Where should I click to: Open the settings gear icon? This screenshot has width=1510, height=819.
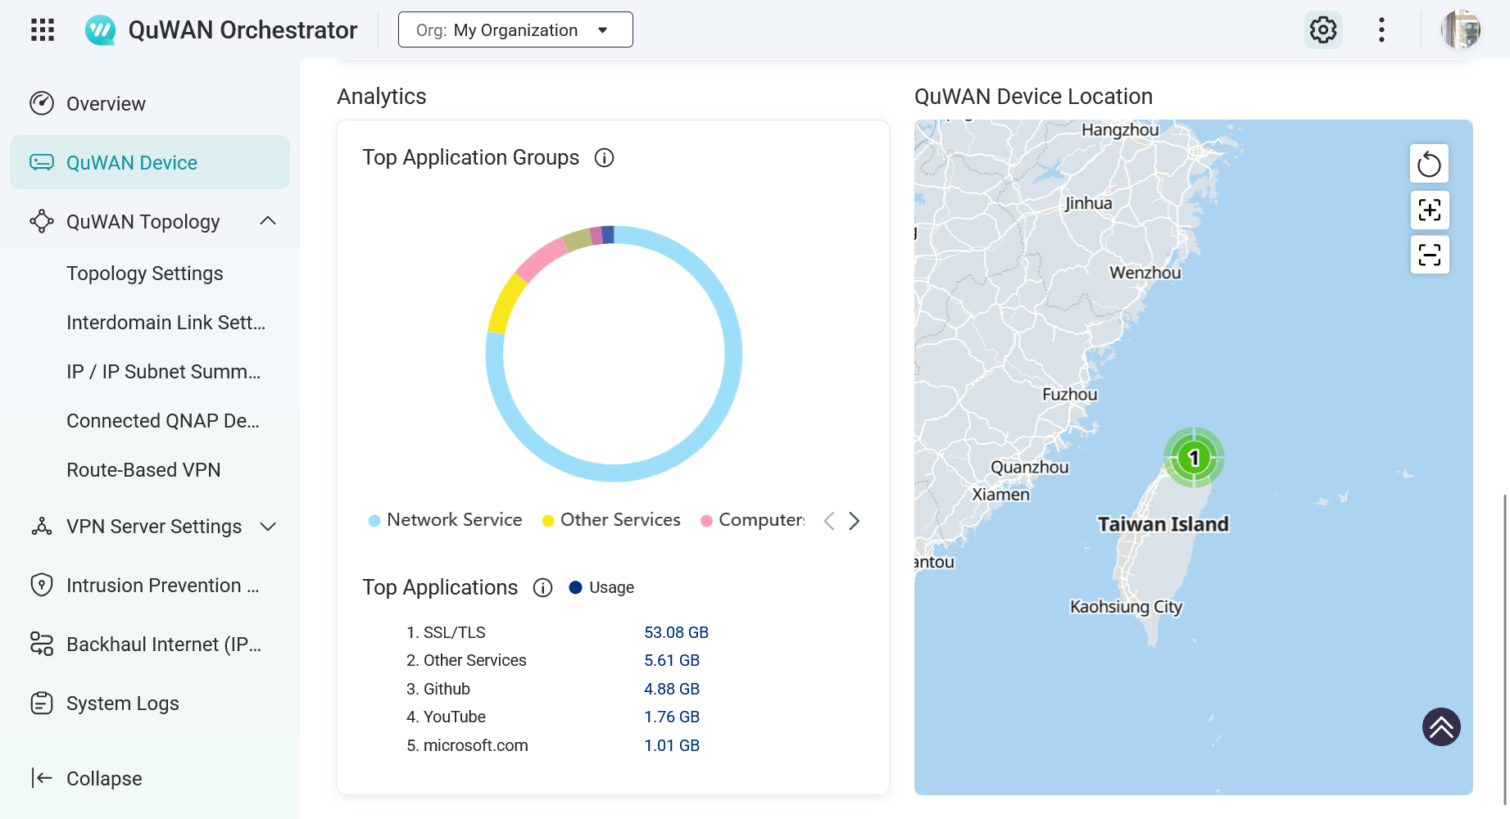(x=1322, y=30)
